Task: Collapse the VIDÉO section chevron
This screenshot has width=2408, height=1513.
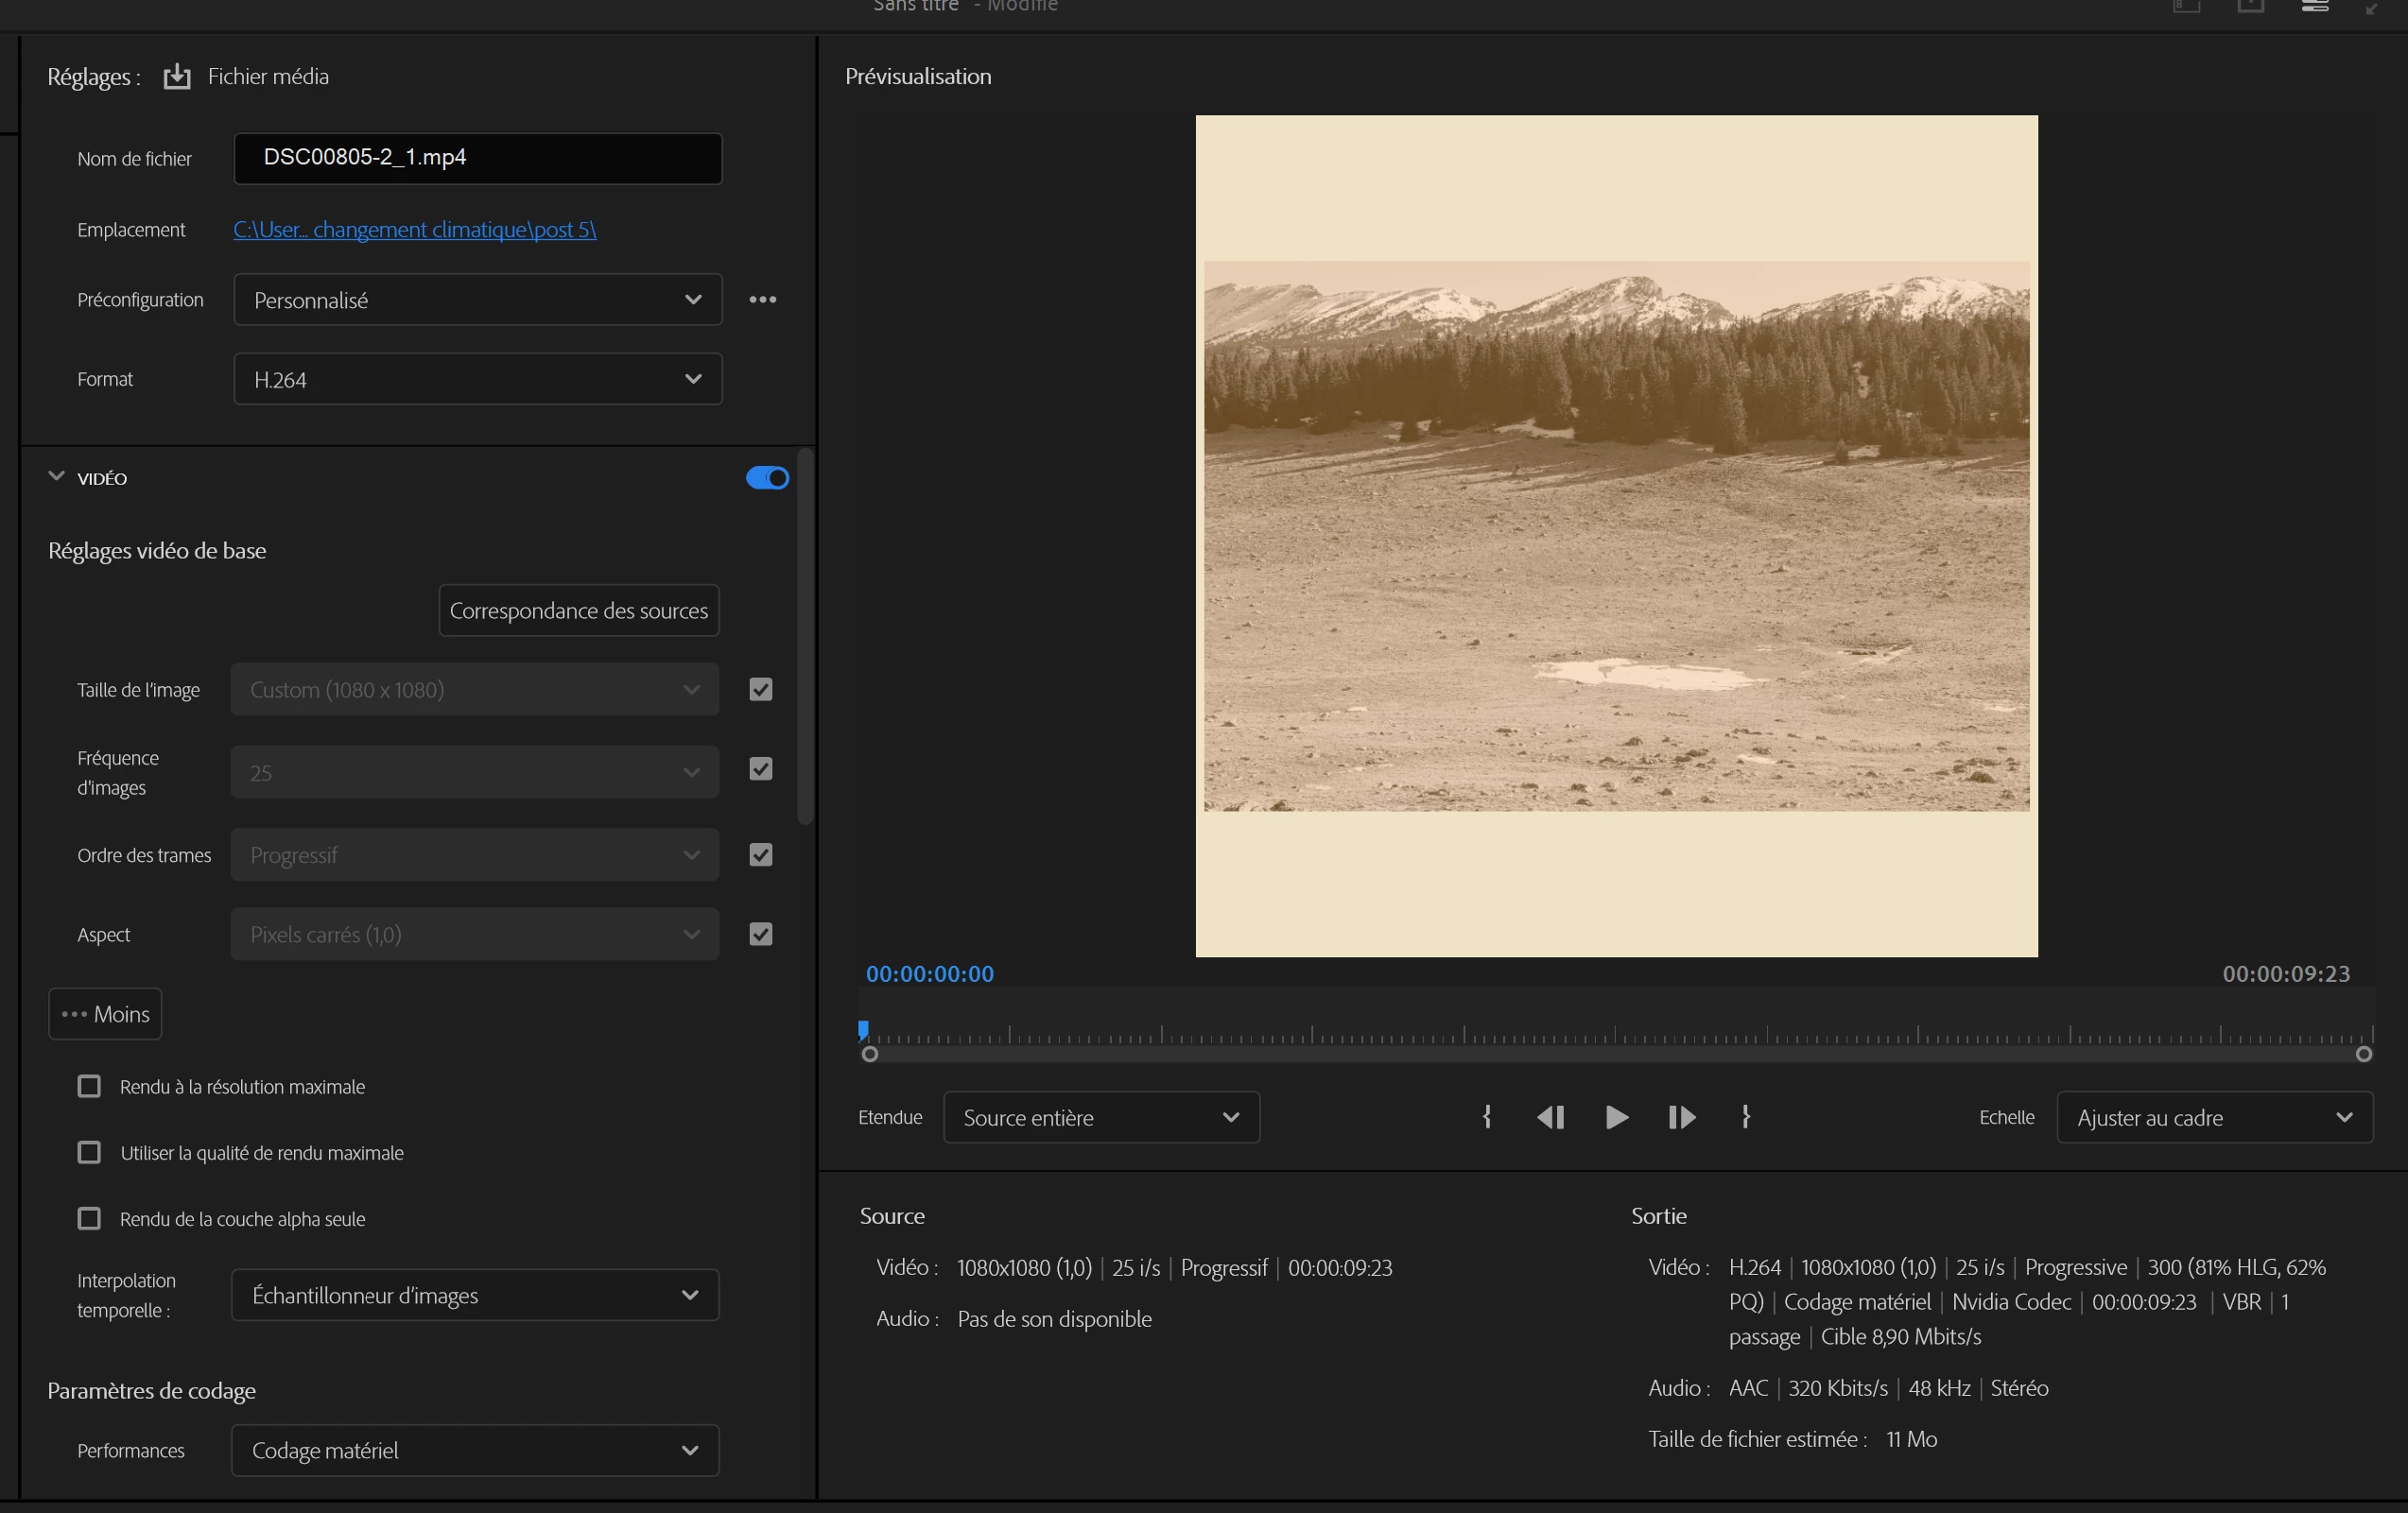Action: point(56,476)
